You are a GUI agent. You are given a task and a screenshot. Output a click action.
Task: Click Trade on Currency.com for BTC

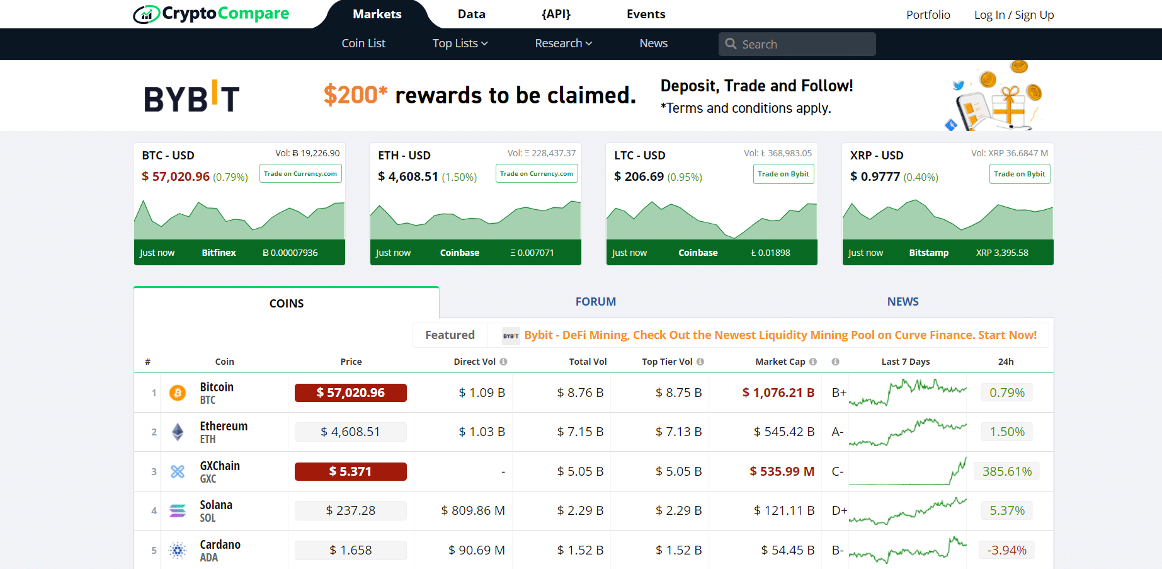pyautogui.click(x=300, y=174)
